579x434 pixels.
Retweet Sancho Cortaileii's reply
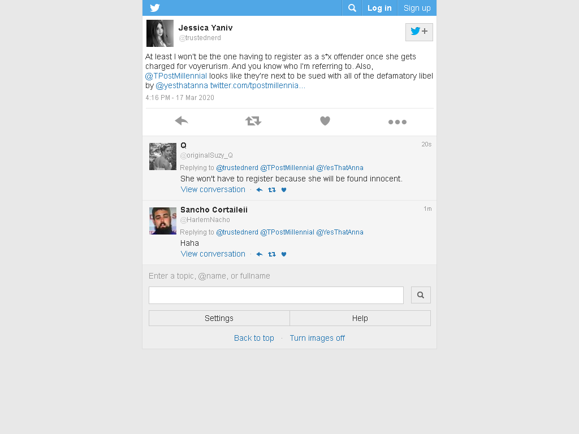pos(272,254)
